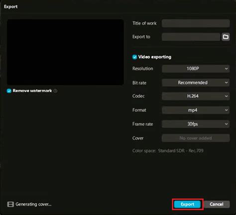Open the Codec dropdown showing H.264
This screenshot has height=215, width=236.
pos(196,96)
